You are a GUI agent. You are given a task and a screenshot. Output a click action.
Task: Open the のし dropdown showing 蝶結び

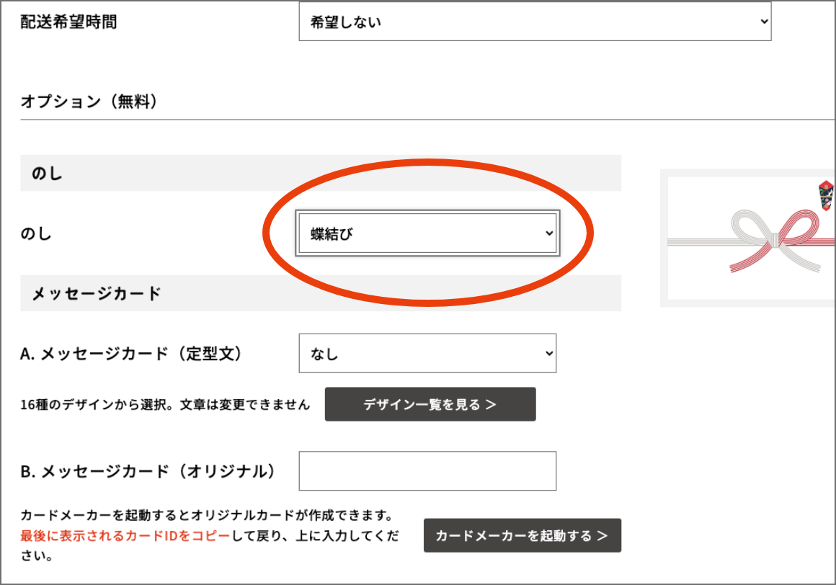[427, 233]
